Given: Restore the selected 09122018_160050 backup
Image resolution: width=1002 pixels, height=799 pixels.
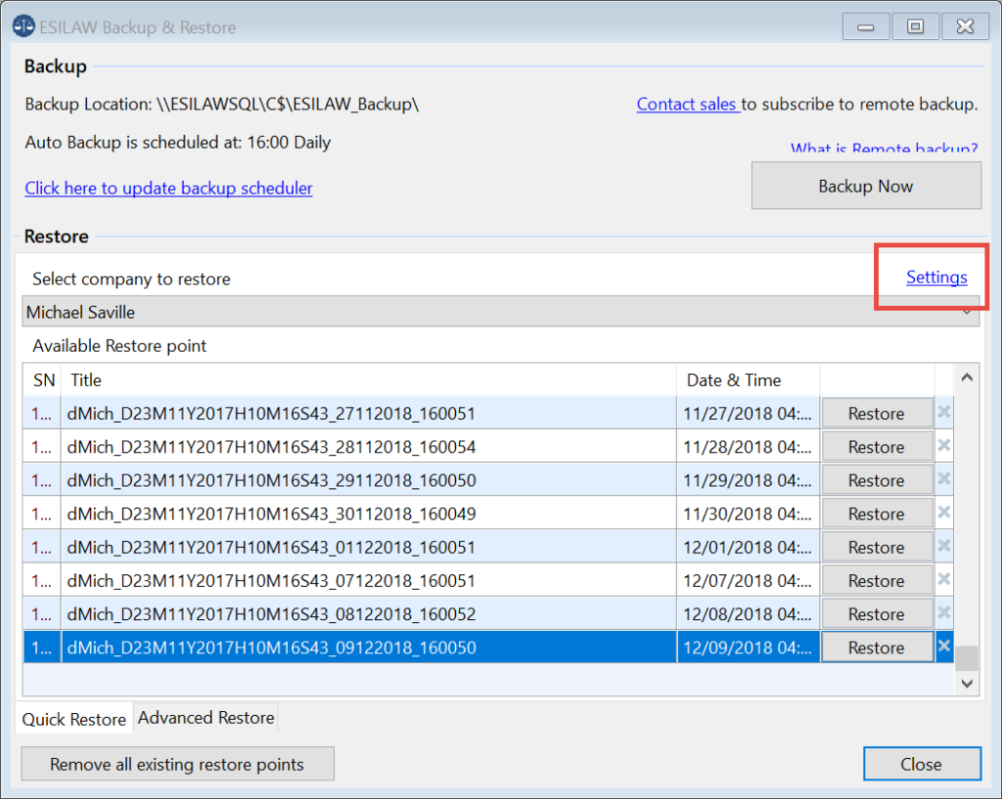Looking at the screenshot, I should (x=876, y=647).
